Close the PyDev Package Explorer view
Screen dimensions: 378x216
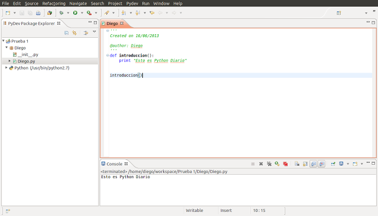click(58, 24)
